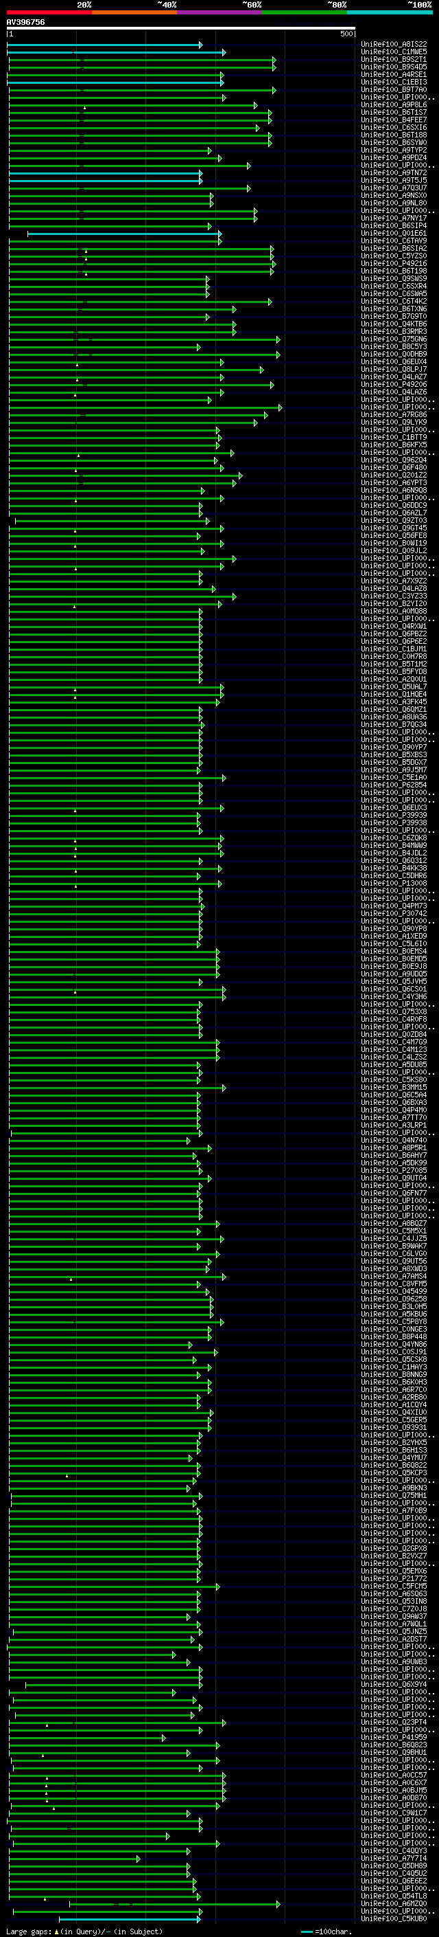Select the label UniRef100_C1BJM1
The image size is (439, 1937).
[x=394, y=648]
